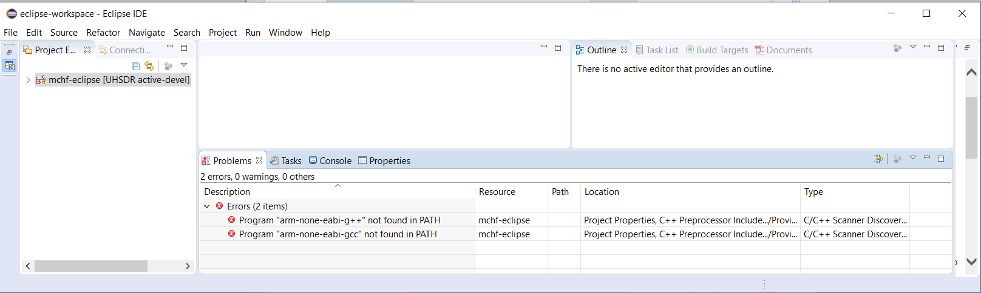Switch to the Connections tab
981x293 pixels.
point(125,50)
